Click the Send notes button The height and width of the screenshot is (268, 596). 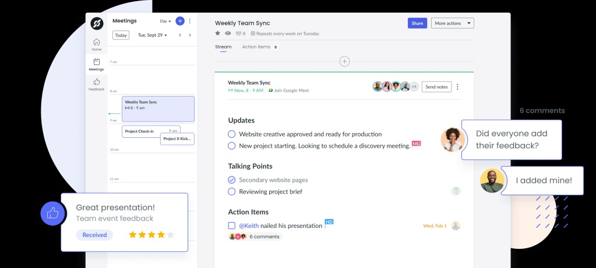[436, 87]
